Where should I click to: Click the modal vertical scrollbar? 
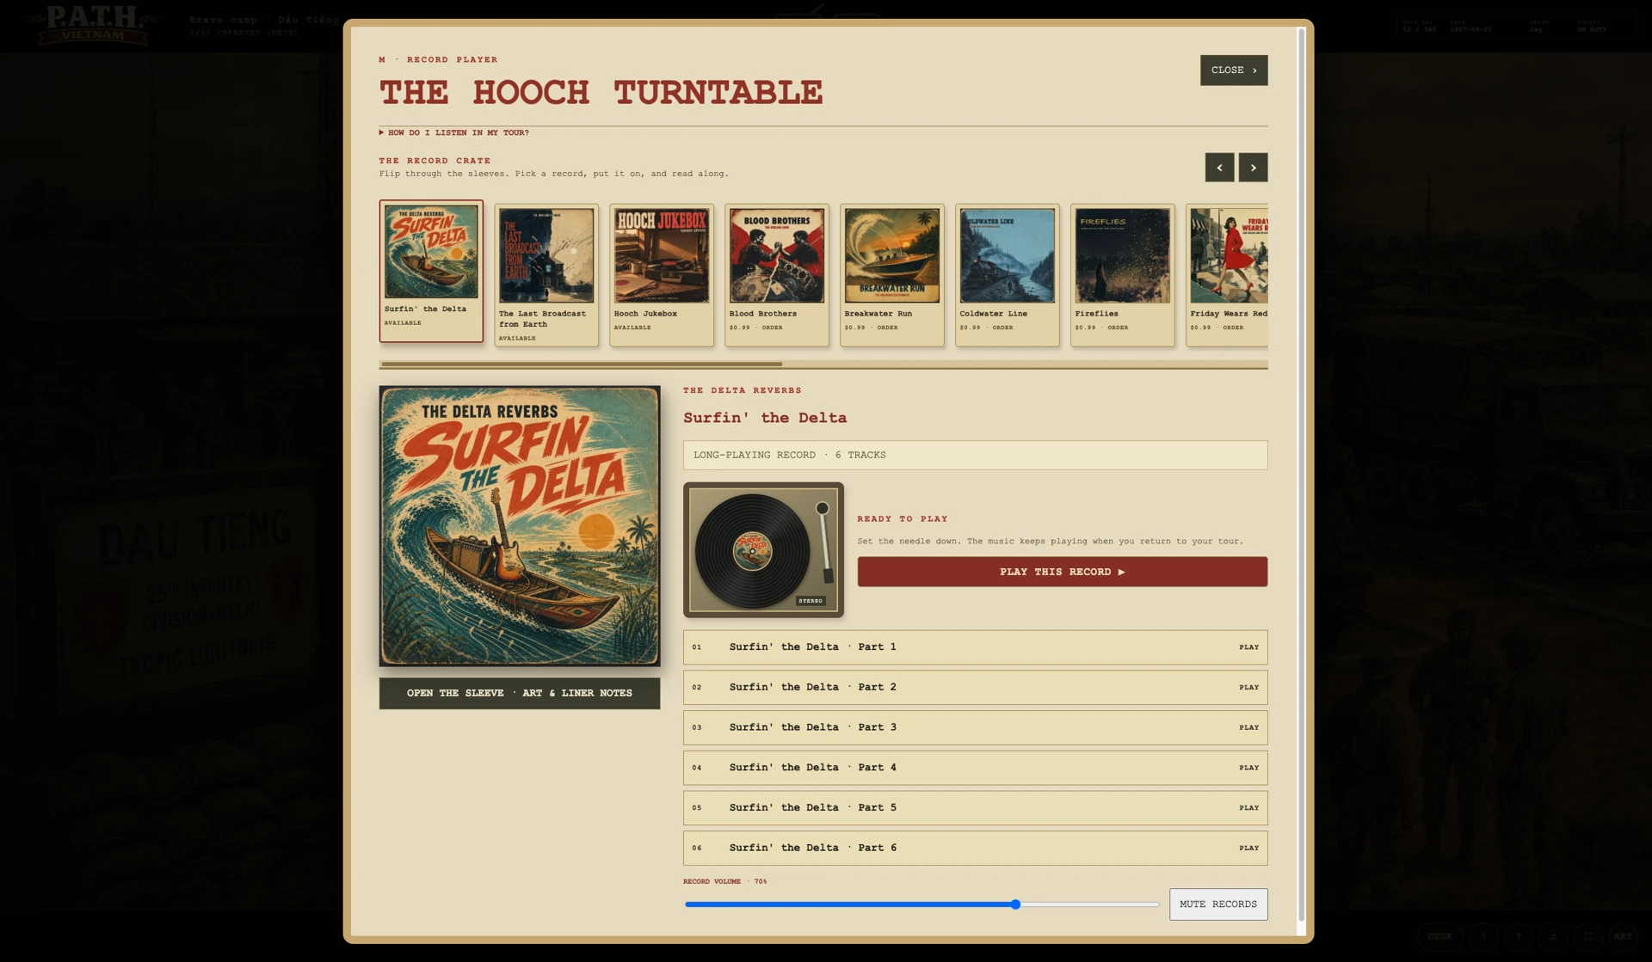1301,475
